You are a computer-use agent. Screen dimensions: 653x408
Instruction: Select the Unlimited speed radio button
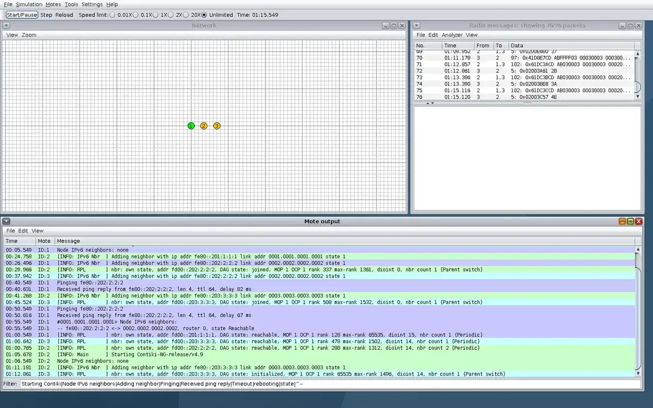coord(204,15)
